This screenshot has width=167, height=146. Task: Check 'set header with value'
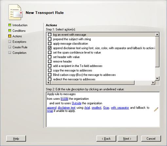(x=50, y=57)
